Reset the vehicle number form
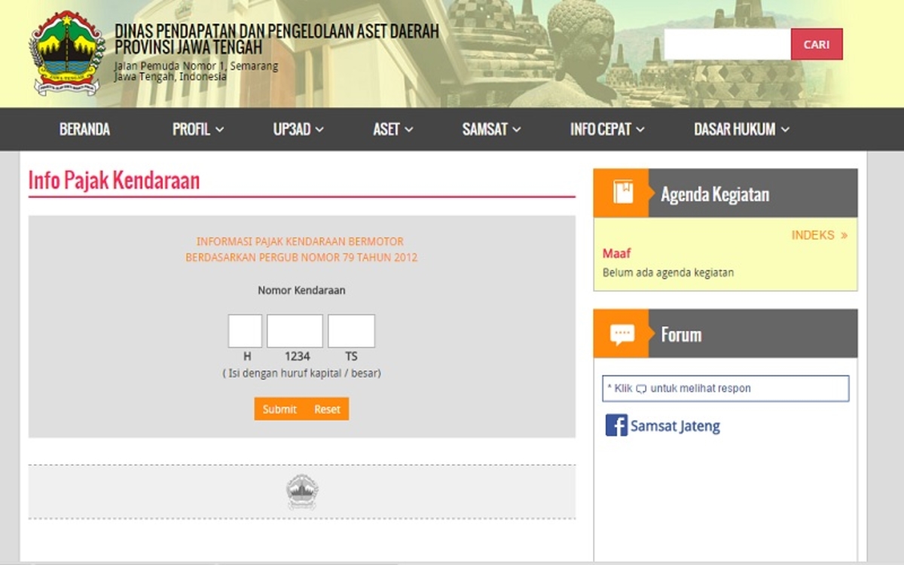This screenshot has width=904, height=565. 327,409
